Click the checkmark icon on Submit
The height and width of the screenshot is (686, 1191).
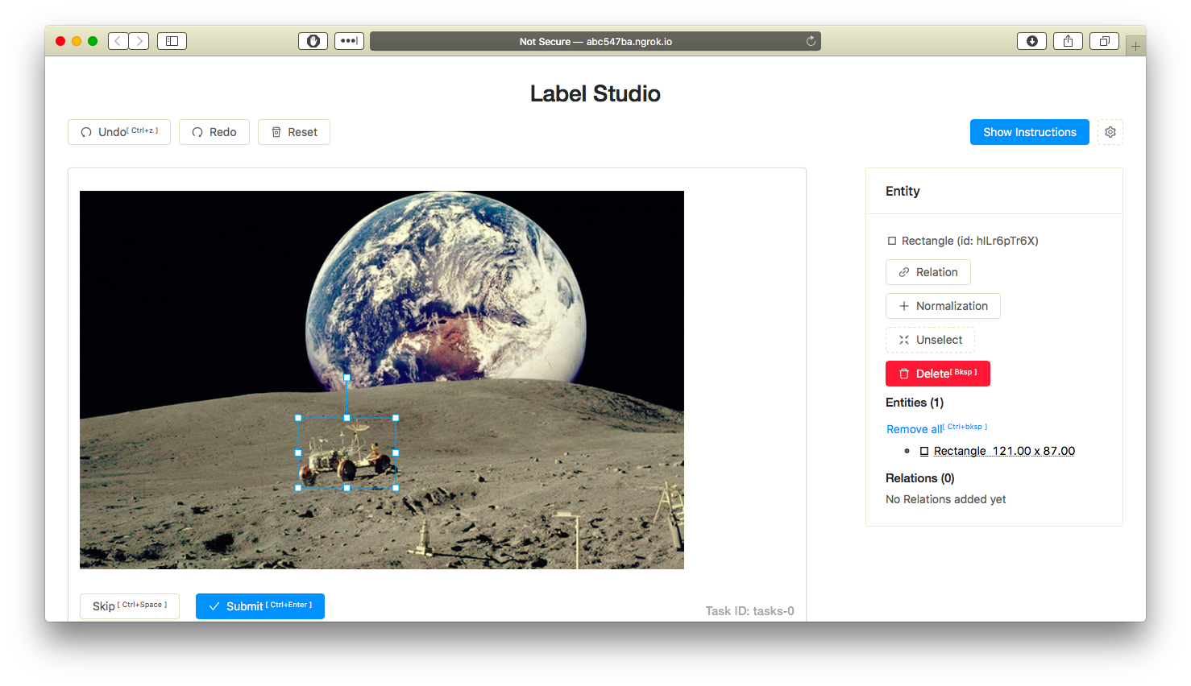214,606
